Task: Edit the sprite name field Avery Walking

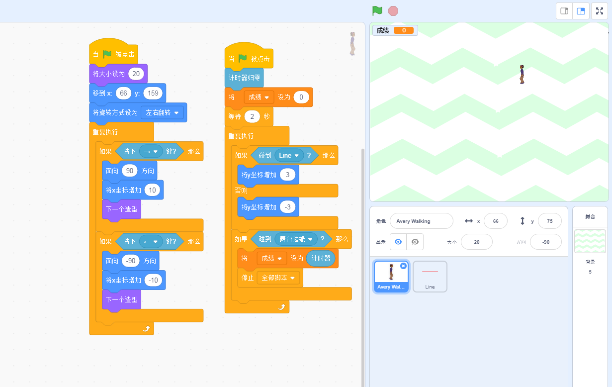Action: (x=422, y=221)
